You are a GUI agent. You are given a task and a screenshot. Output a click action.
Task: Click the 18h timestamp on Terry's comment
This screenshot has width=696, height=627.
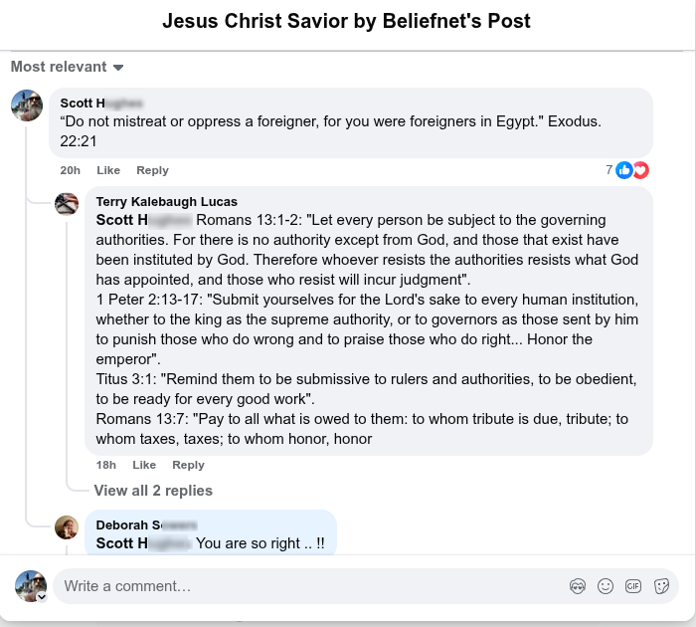(105, 465)
